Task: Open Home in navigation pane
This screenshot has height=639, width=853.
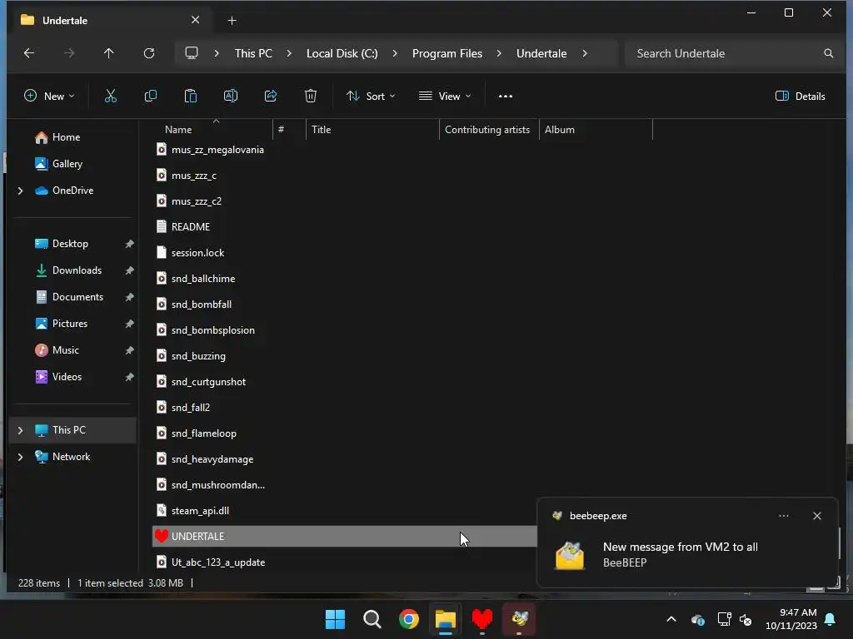Action: pyautogui.click(x=57, y=137)
